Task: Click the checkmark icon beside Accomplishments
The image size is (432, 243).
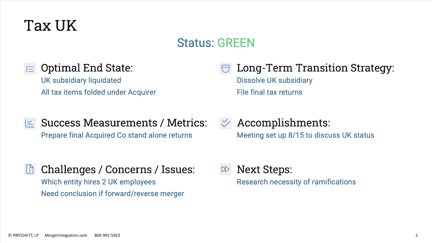Action: pos(225,123)
